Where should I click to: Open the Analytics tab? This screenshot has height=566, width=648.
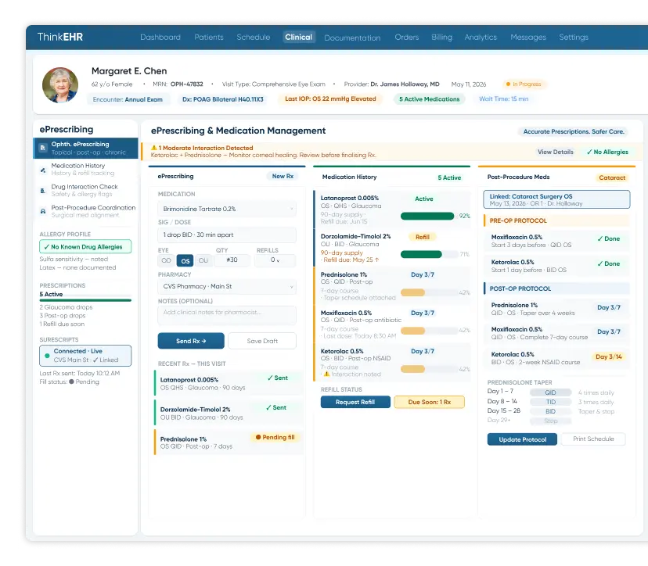click(481, 38)
